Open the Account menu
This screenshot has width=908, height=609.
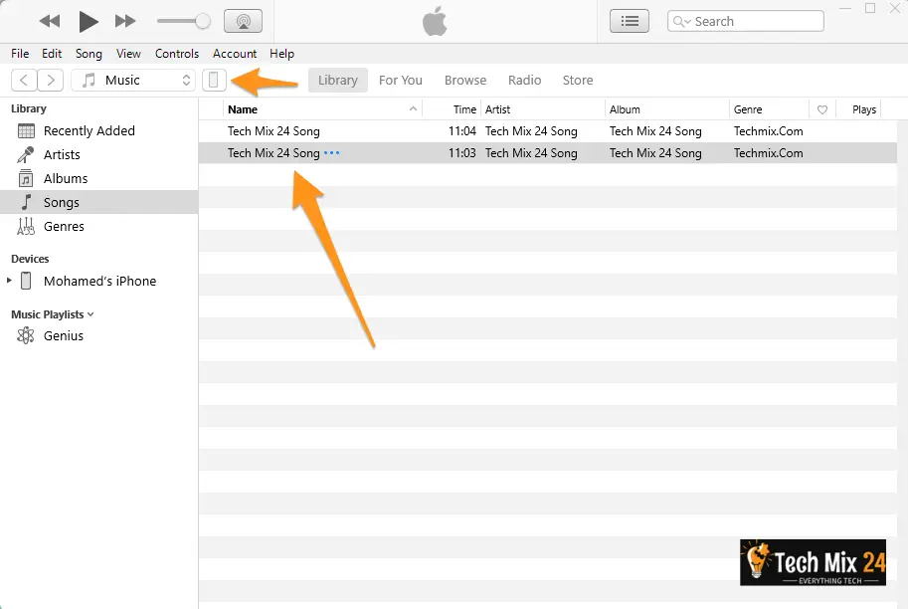click(235, 54)
